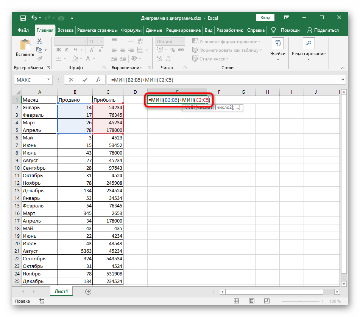Click the Undo arrow icon

pyautogui.click(x=34, y=18)
